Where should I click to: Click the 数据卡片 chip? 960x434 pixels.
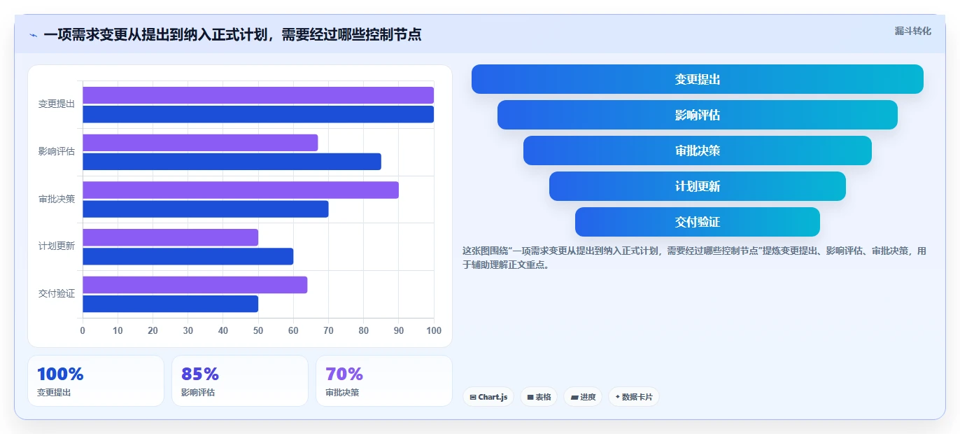coord(633,397)
